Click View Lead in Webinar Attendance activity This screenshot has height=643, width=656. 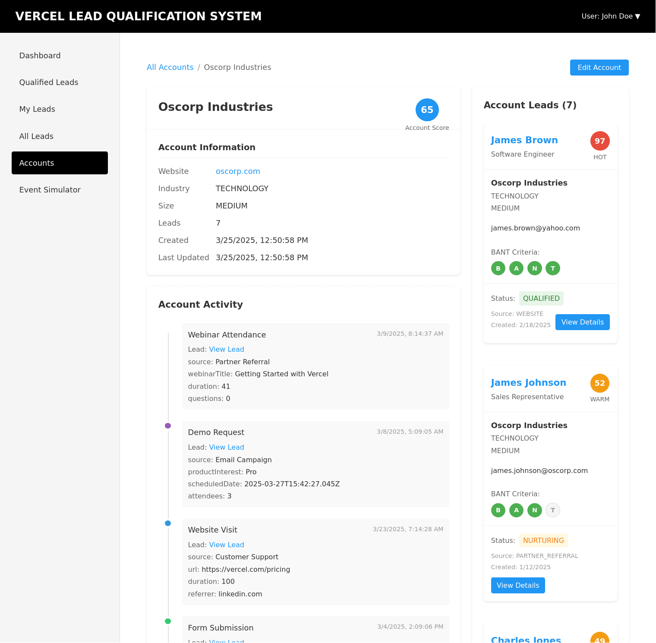[x=227, y=350]
